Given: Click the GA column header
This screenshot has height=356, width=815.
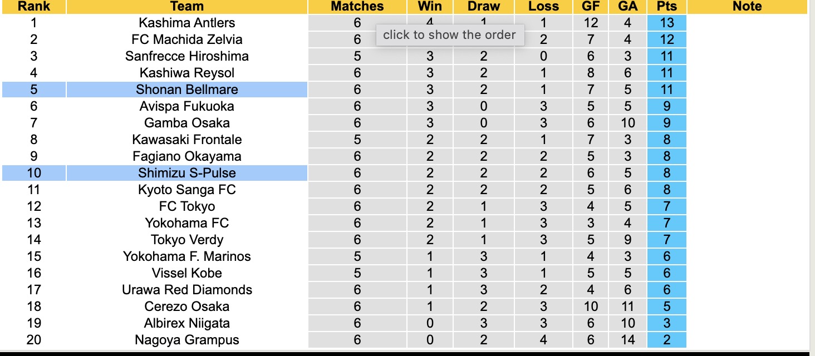Looking at the screenshot, I should pos(627,7).
